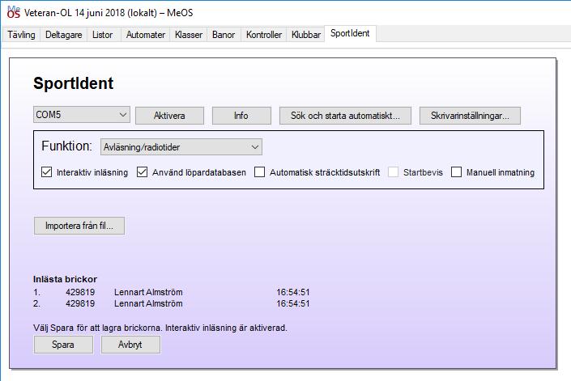
Task: Uncheck Interaktiv inläsning checkbox
Action: click(47, 172)
